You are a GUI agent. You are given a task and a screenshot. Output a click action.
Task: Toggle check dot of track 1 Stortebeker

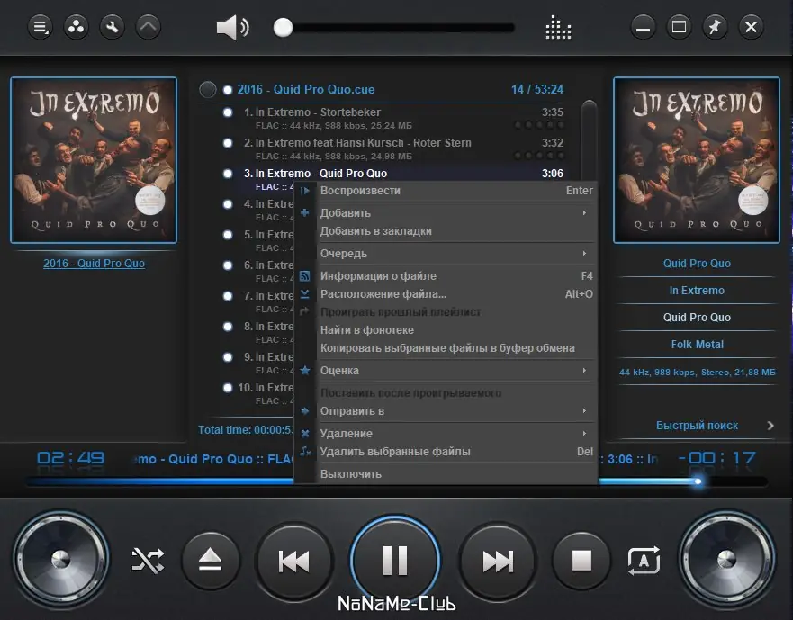pyautogui.click(x=228, y=112)
